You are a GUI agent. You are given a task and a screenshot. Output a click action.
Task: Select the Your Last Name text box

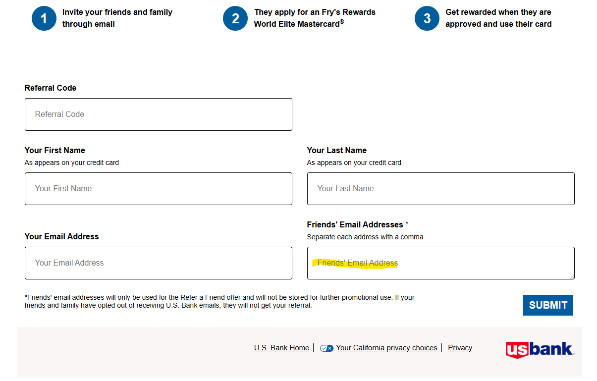441,189
